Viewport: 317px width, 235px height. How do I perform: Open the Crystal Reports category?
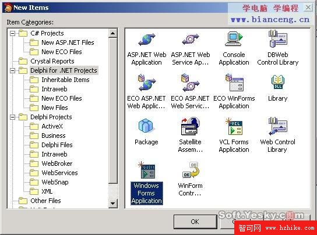[52, 61]
